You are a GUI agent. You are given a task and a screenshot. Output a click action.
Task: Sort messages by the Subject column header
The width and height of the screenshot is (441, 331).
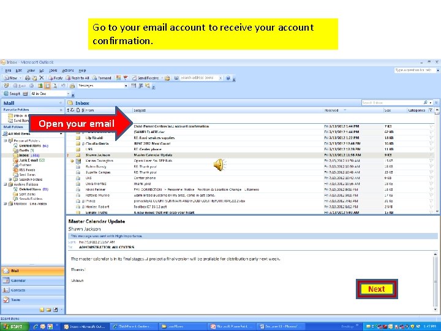click(140, 110)
